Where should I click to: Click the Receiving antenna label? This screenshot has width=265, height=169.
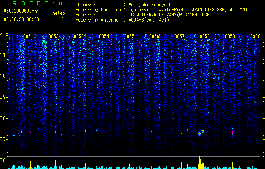click(x=97, y=20)
